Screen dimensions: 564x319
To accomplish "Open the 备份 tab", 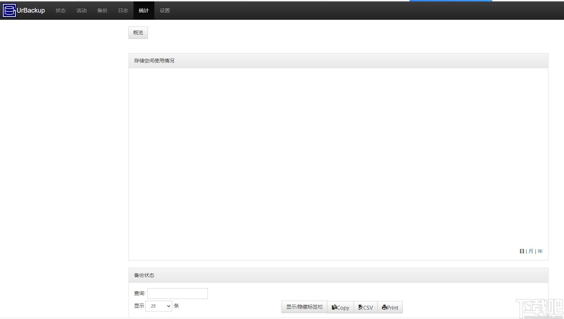I will [102, 10].
